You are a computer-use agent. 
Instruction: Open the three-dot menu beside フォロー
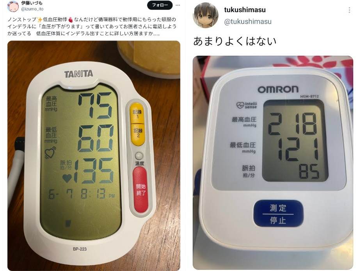coord(178,5)
